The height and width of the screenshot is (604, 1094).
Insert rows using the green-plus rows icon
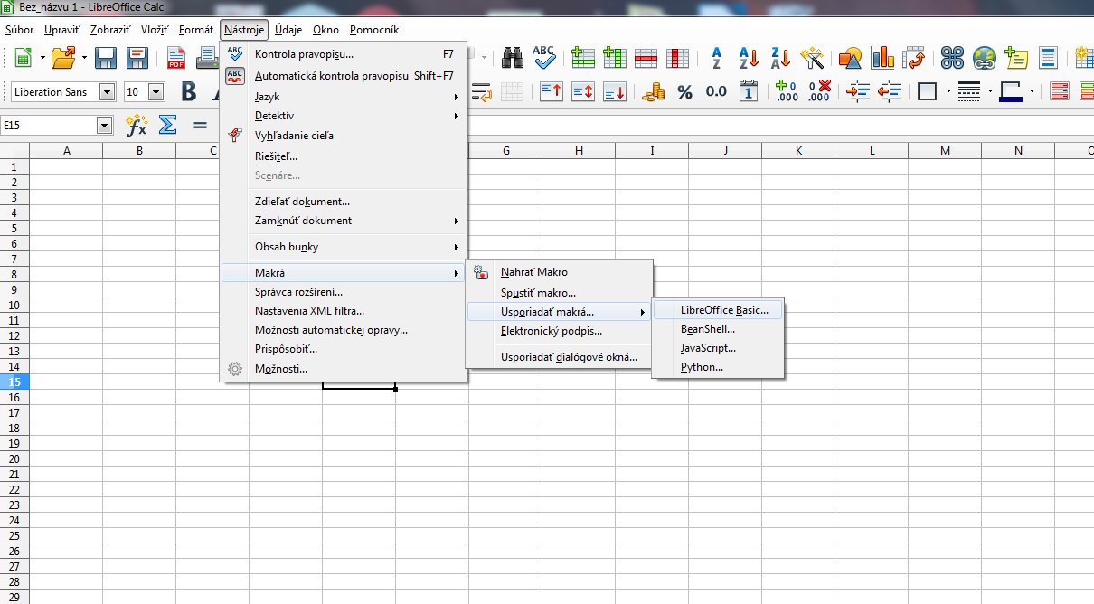tap(583, 59)
